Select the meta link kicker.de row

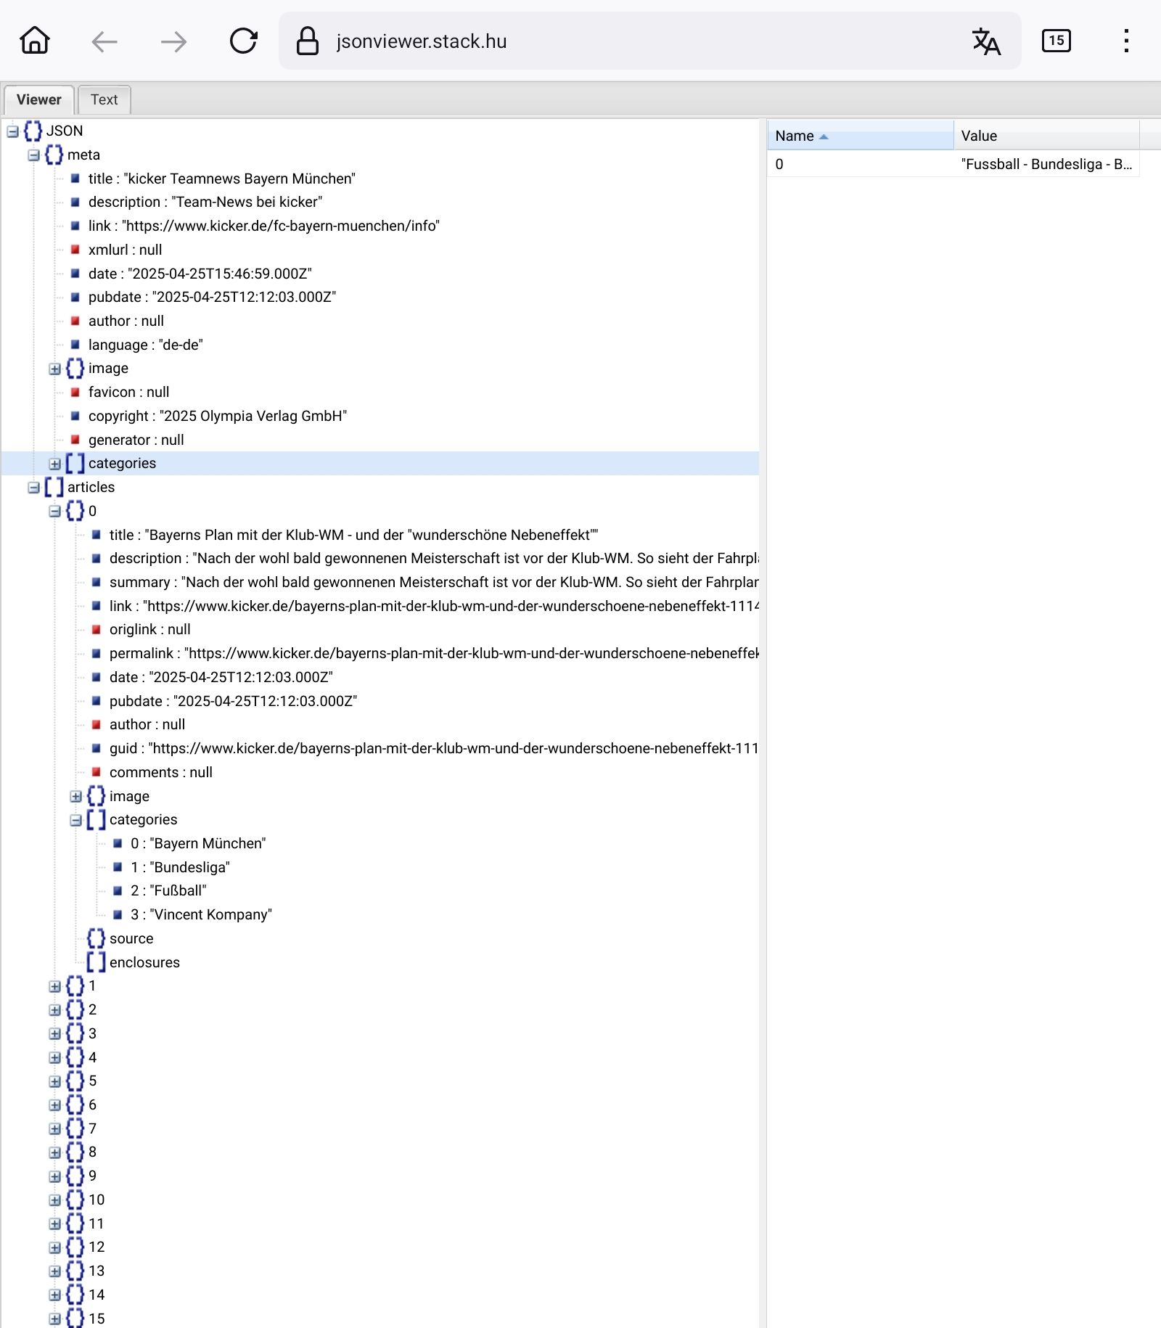click(x=264, y=226)
